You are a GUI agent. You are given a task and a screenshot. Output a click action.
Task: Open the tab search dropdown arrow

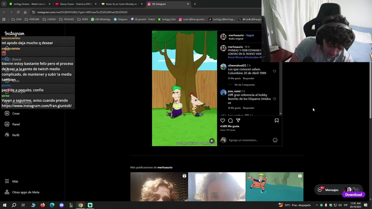[x=4, y=4]
